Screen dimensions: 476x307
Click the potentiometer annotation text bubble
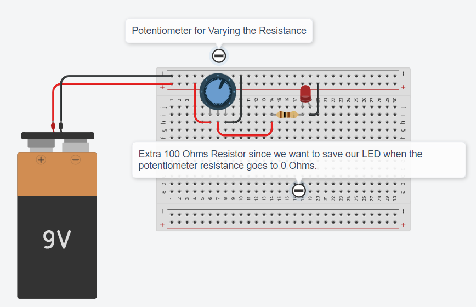[219, 31]
